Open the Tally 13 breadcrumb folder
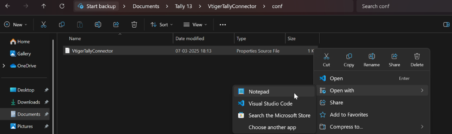The height and width of the screenshot is (134, 452). [184, 6]
